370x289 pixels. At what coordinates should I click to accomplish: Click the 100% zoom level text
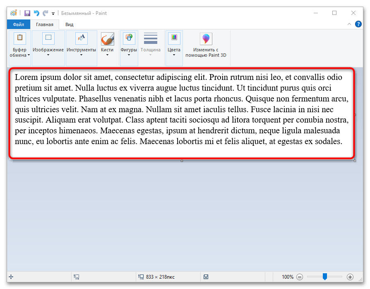tap(288, 277)
